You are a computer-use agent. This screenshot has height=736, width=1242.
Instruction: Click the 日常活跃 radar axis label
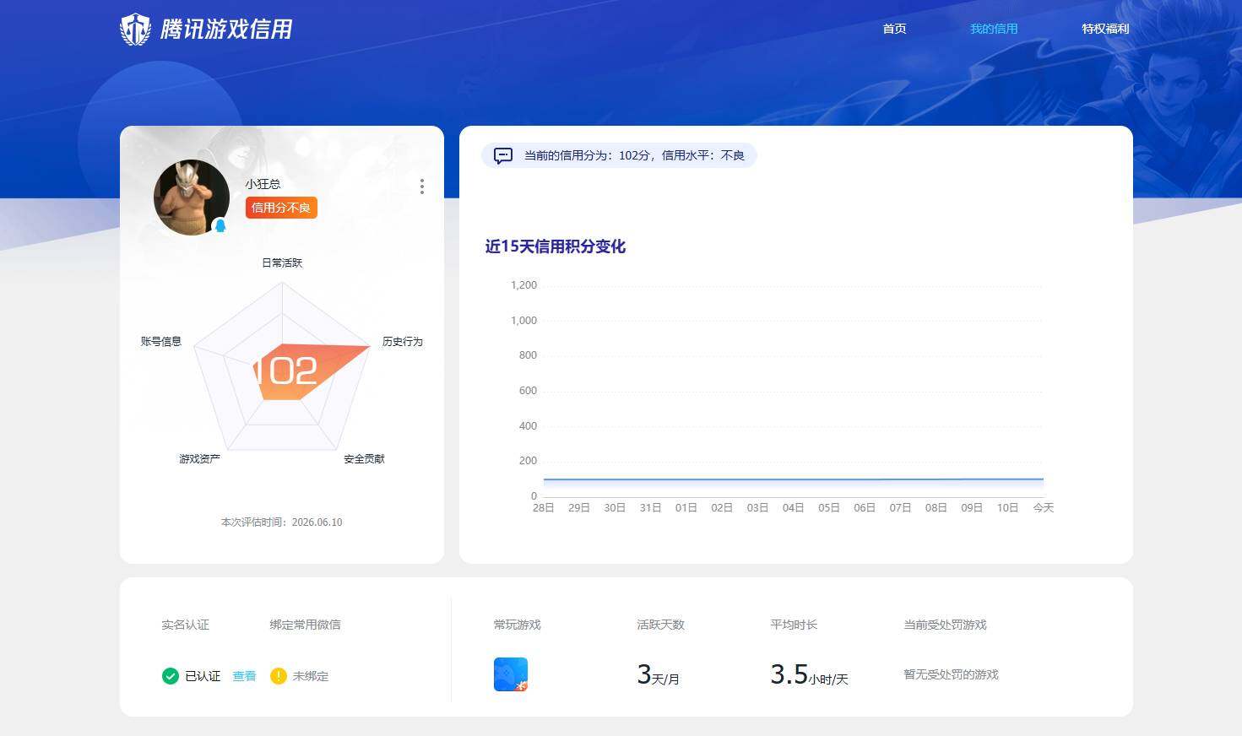[282, 262]
